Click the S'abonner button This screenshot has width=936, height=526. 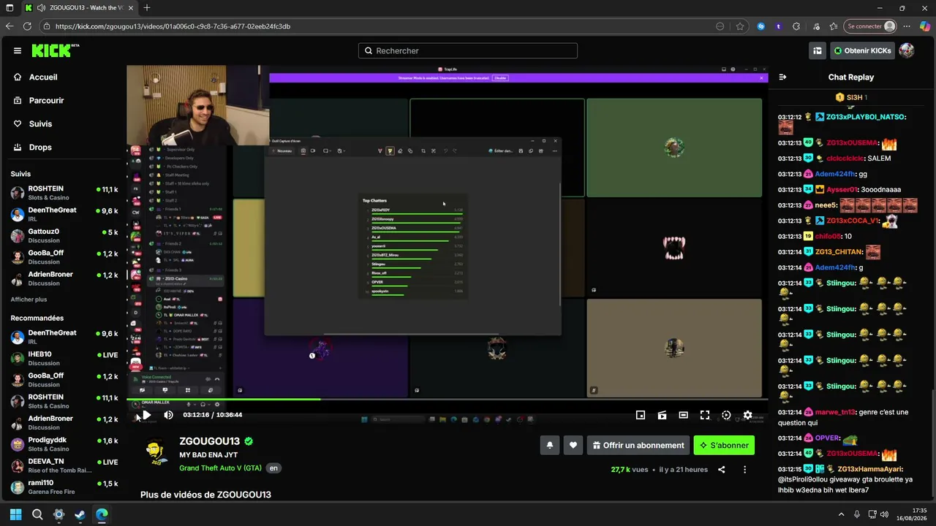724,445
